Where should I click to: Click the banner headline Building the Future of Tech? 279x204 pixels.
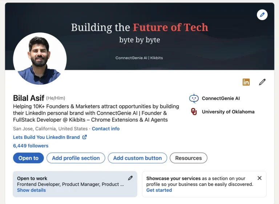click(x=139, y=27)
